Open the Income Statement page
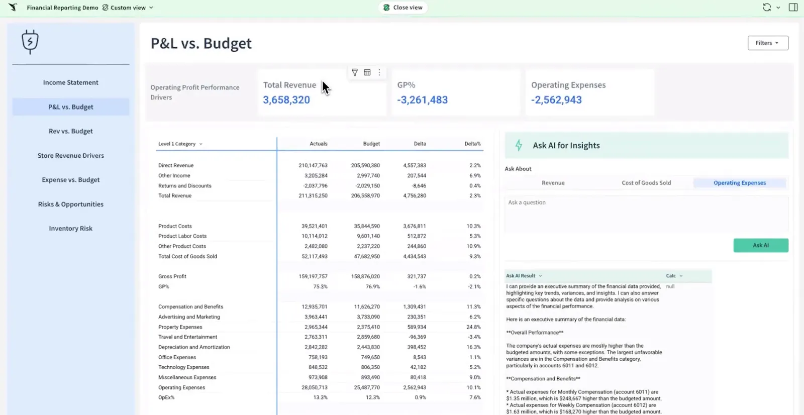 pyautogui.click(x=71, y=82)
